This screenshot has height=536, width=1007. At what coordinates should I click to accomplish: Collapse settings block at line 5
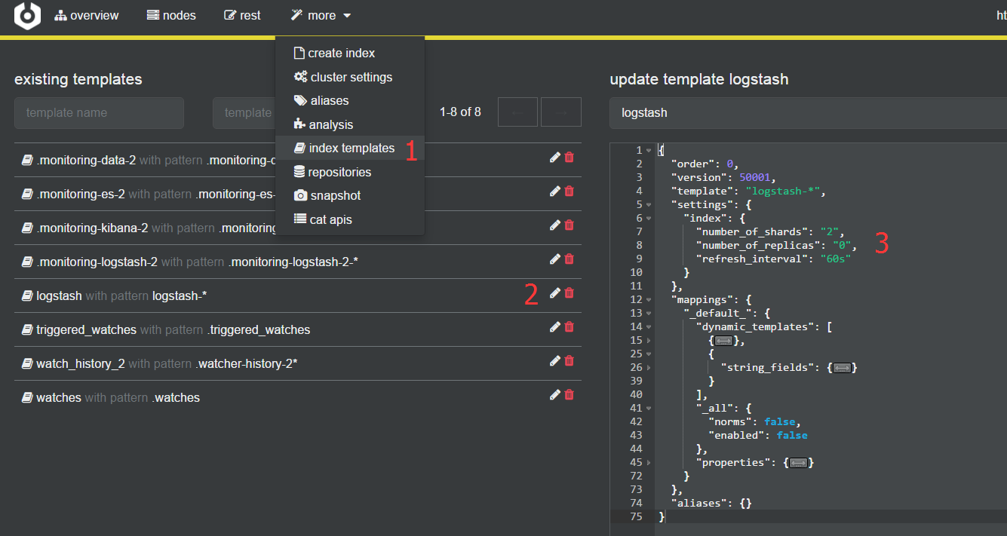tap(649, 205)
